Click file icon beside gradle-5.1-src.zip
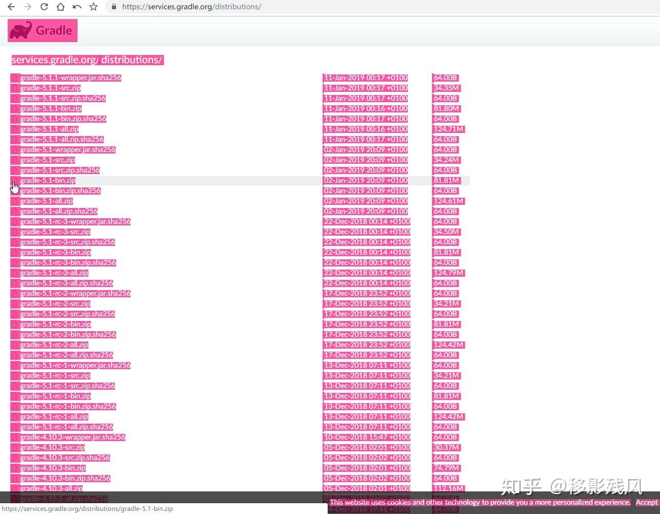The width and height of the screenshot is (660, 514). [15, 160]
